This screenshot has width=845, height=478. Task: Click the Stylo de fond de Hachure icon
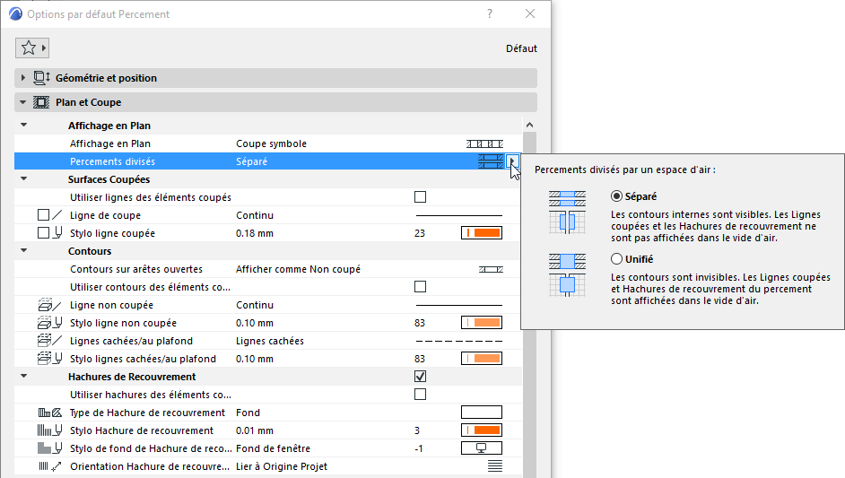49,448
